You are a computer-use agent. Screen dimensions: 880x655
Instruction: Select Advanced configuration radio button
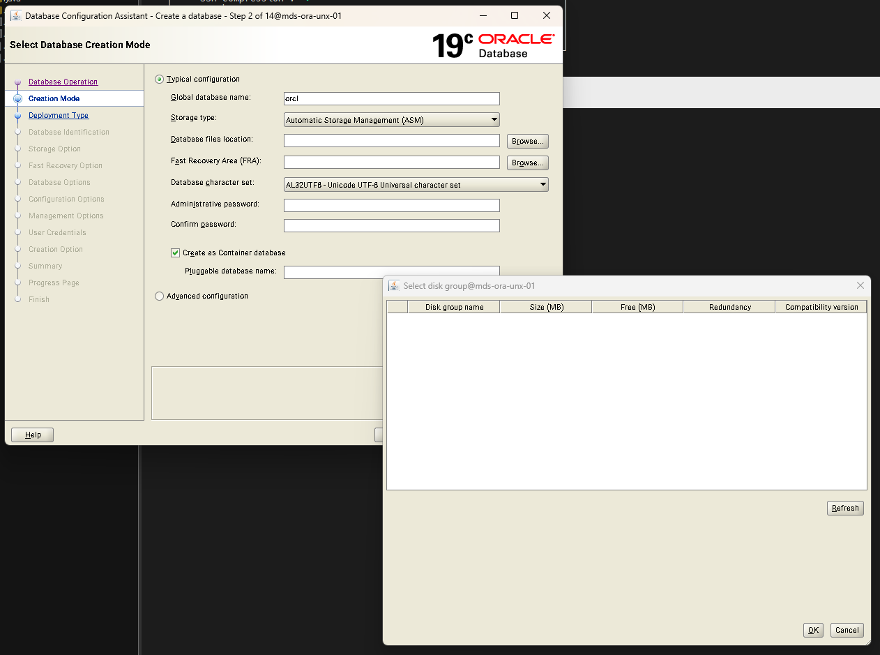[160, 296]
